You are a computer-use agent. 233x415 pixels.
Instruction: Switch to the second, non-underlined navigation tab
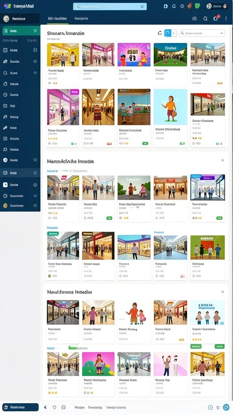tap(81, 19)
